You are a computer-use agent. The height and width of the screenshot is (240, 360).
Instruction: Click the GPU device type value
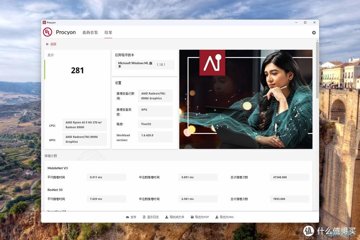click(x=155, y=111)
